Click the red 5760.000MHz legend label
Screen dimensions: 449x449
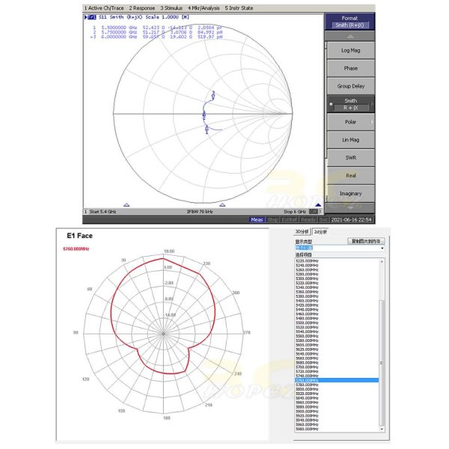pyautogui.click(x=76, y=249)
